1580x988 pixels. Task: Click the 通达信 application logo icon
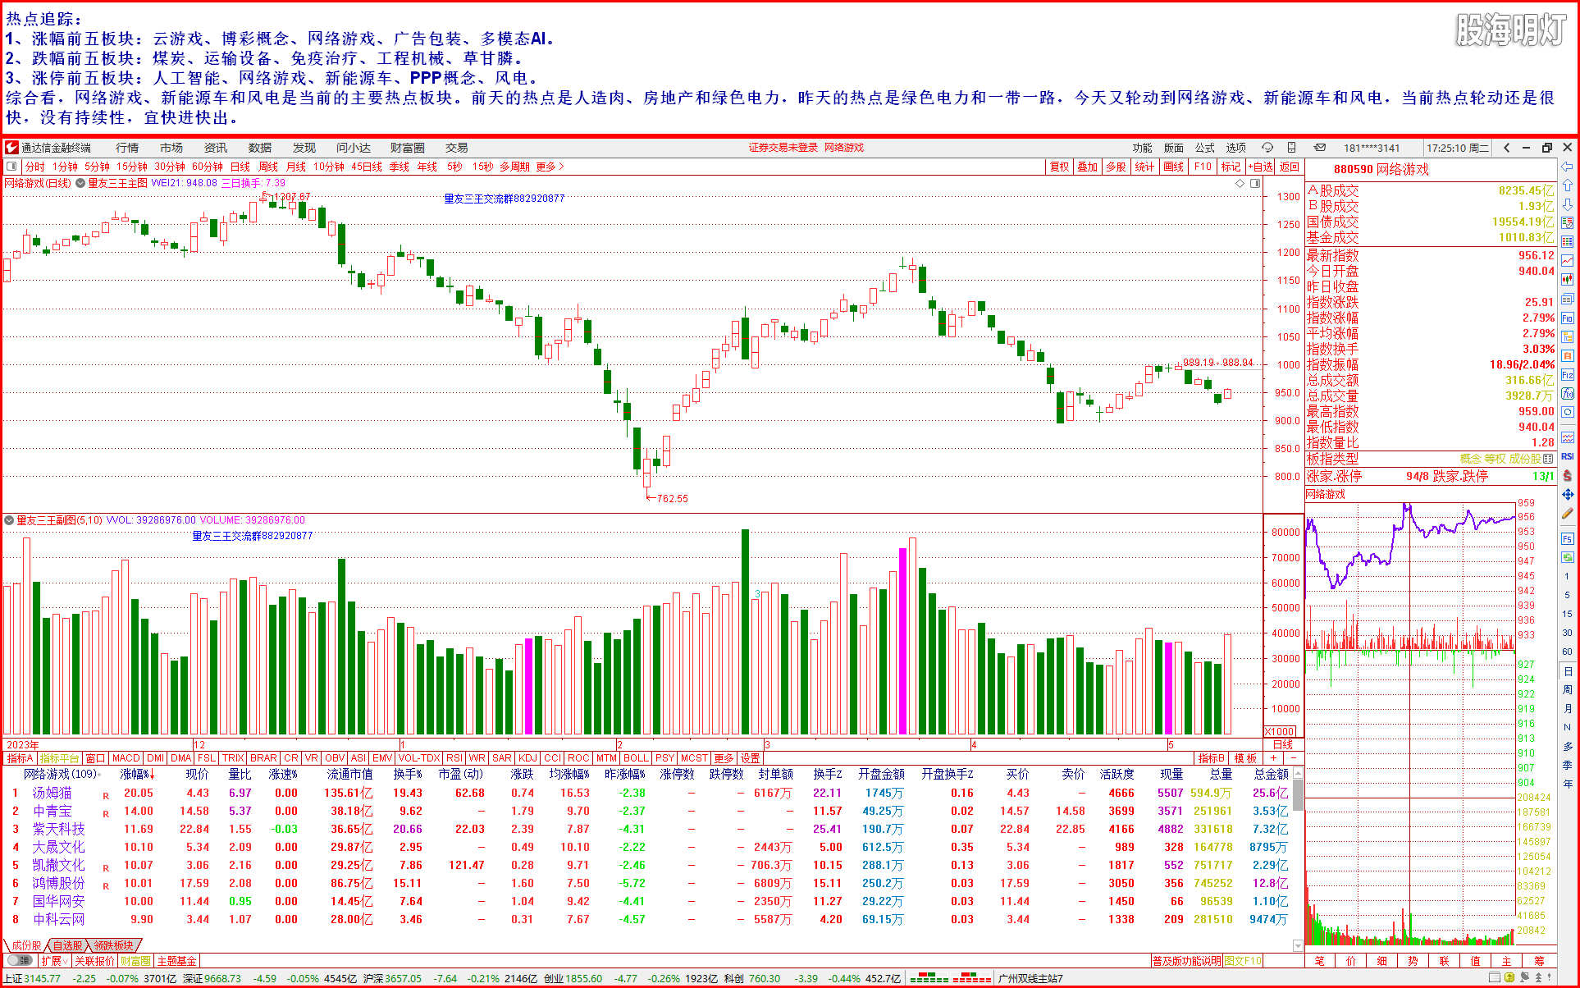[x=11, y=148]
